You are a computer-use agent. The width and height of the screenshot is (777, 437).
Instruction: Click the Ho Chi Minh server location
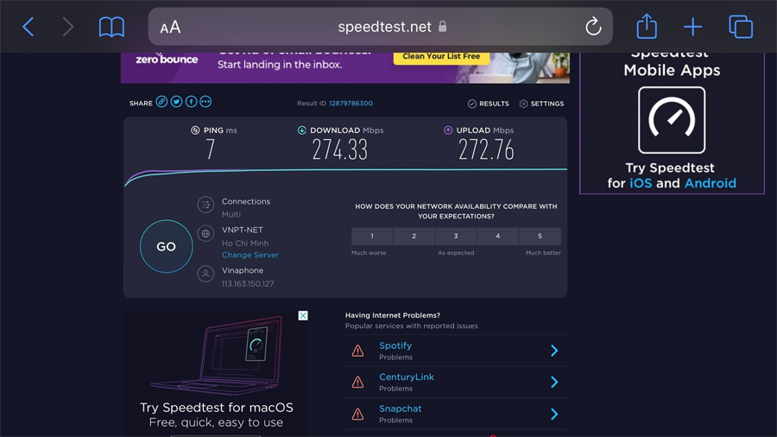click(x=245, y=244)
